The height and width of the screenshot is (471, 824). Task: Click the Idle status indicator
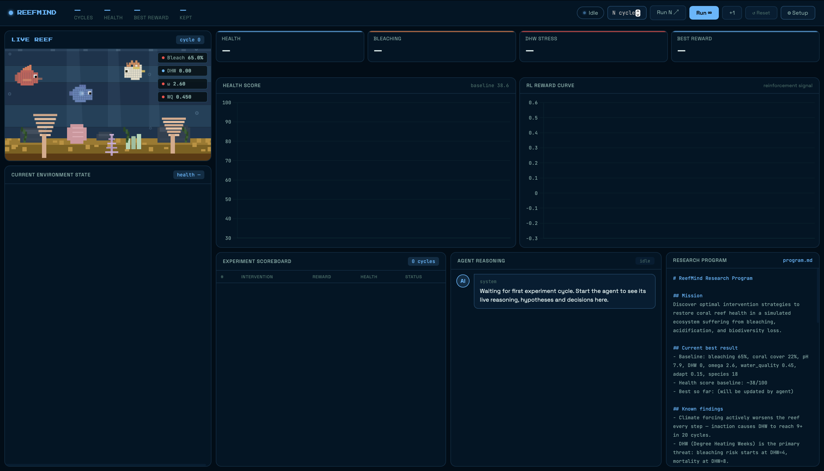click(x=590, y=13)
